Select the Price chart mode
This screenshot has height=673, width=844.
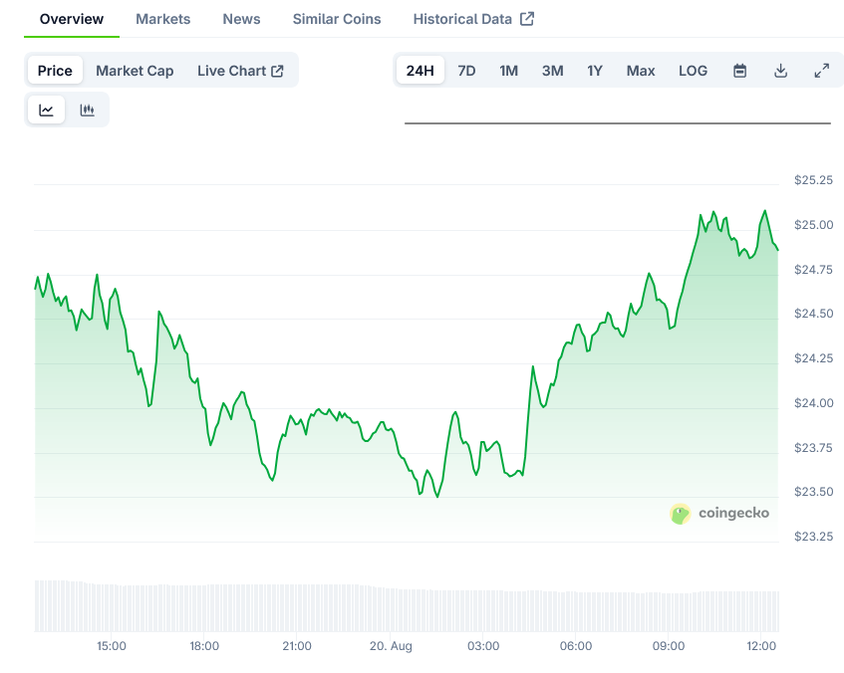point(55,71)
